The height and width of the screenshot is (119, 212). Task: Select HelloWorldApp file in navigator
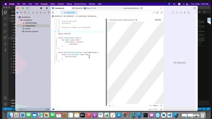[31, 23]
